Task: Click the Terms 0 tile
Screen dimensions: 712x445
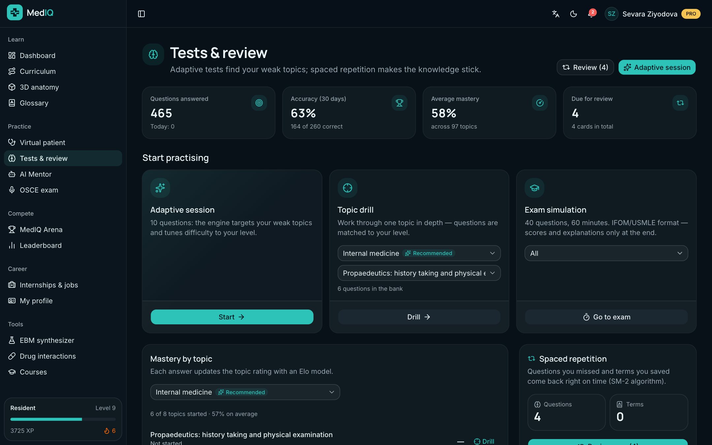Action: click(x=649, y=412)
